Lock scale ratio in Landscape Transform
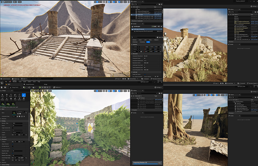258x166 pixels. tap(141, 51)
